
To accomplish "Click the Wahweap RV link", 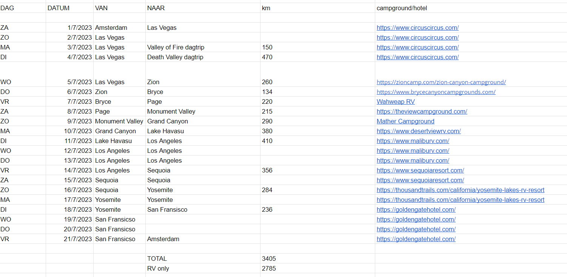I will [396, 102].
